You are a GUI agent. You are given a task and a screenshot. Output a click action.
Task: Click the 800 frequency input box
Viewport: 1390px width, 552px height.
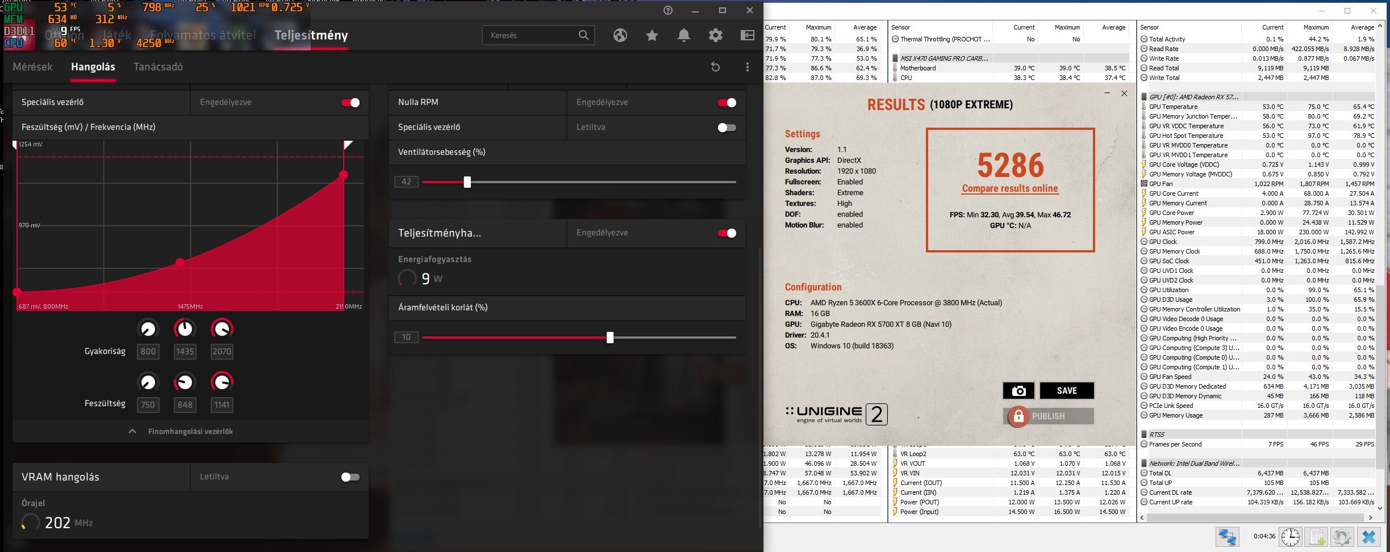[148, 352]
